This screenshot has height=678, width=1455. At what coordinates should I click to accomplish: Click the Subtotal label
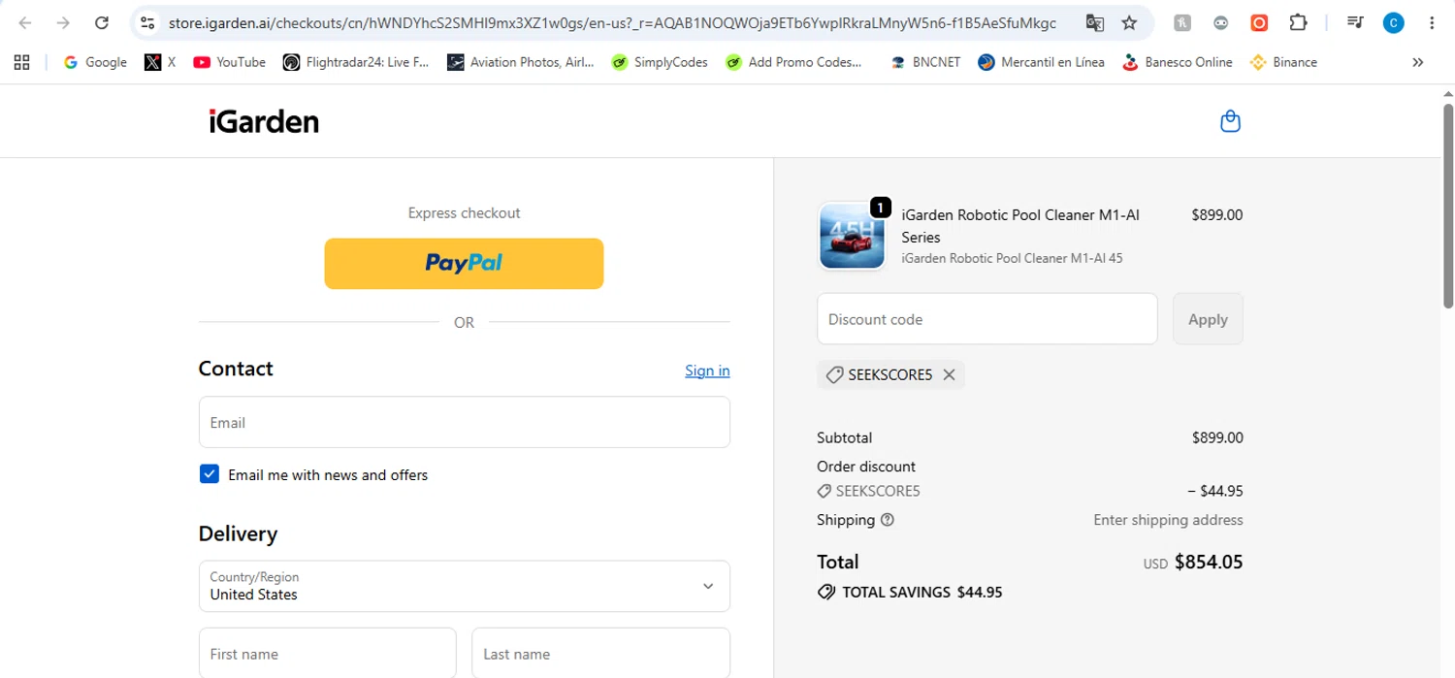coord(844,437)
